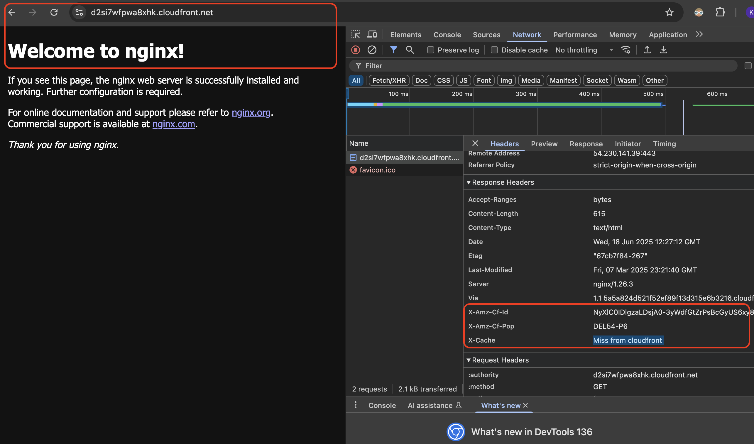
Task: Reload the page with the refresh icon
Action: [x=54, y=12]
